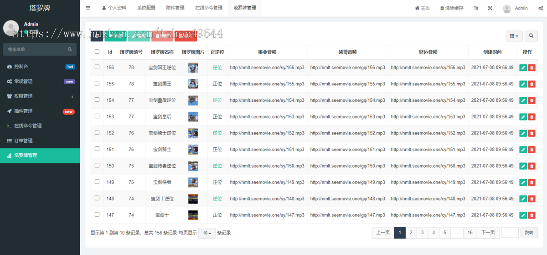Edit the row with Id 150
This screenshot has height=255, width=547.
click(523, 166)
